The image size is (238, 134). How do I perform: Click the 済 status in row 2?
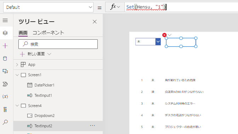(153, 92)
